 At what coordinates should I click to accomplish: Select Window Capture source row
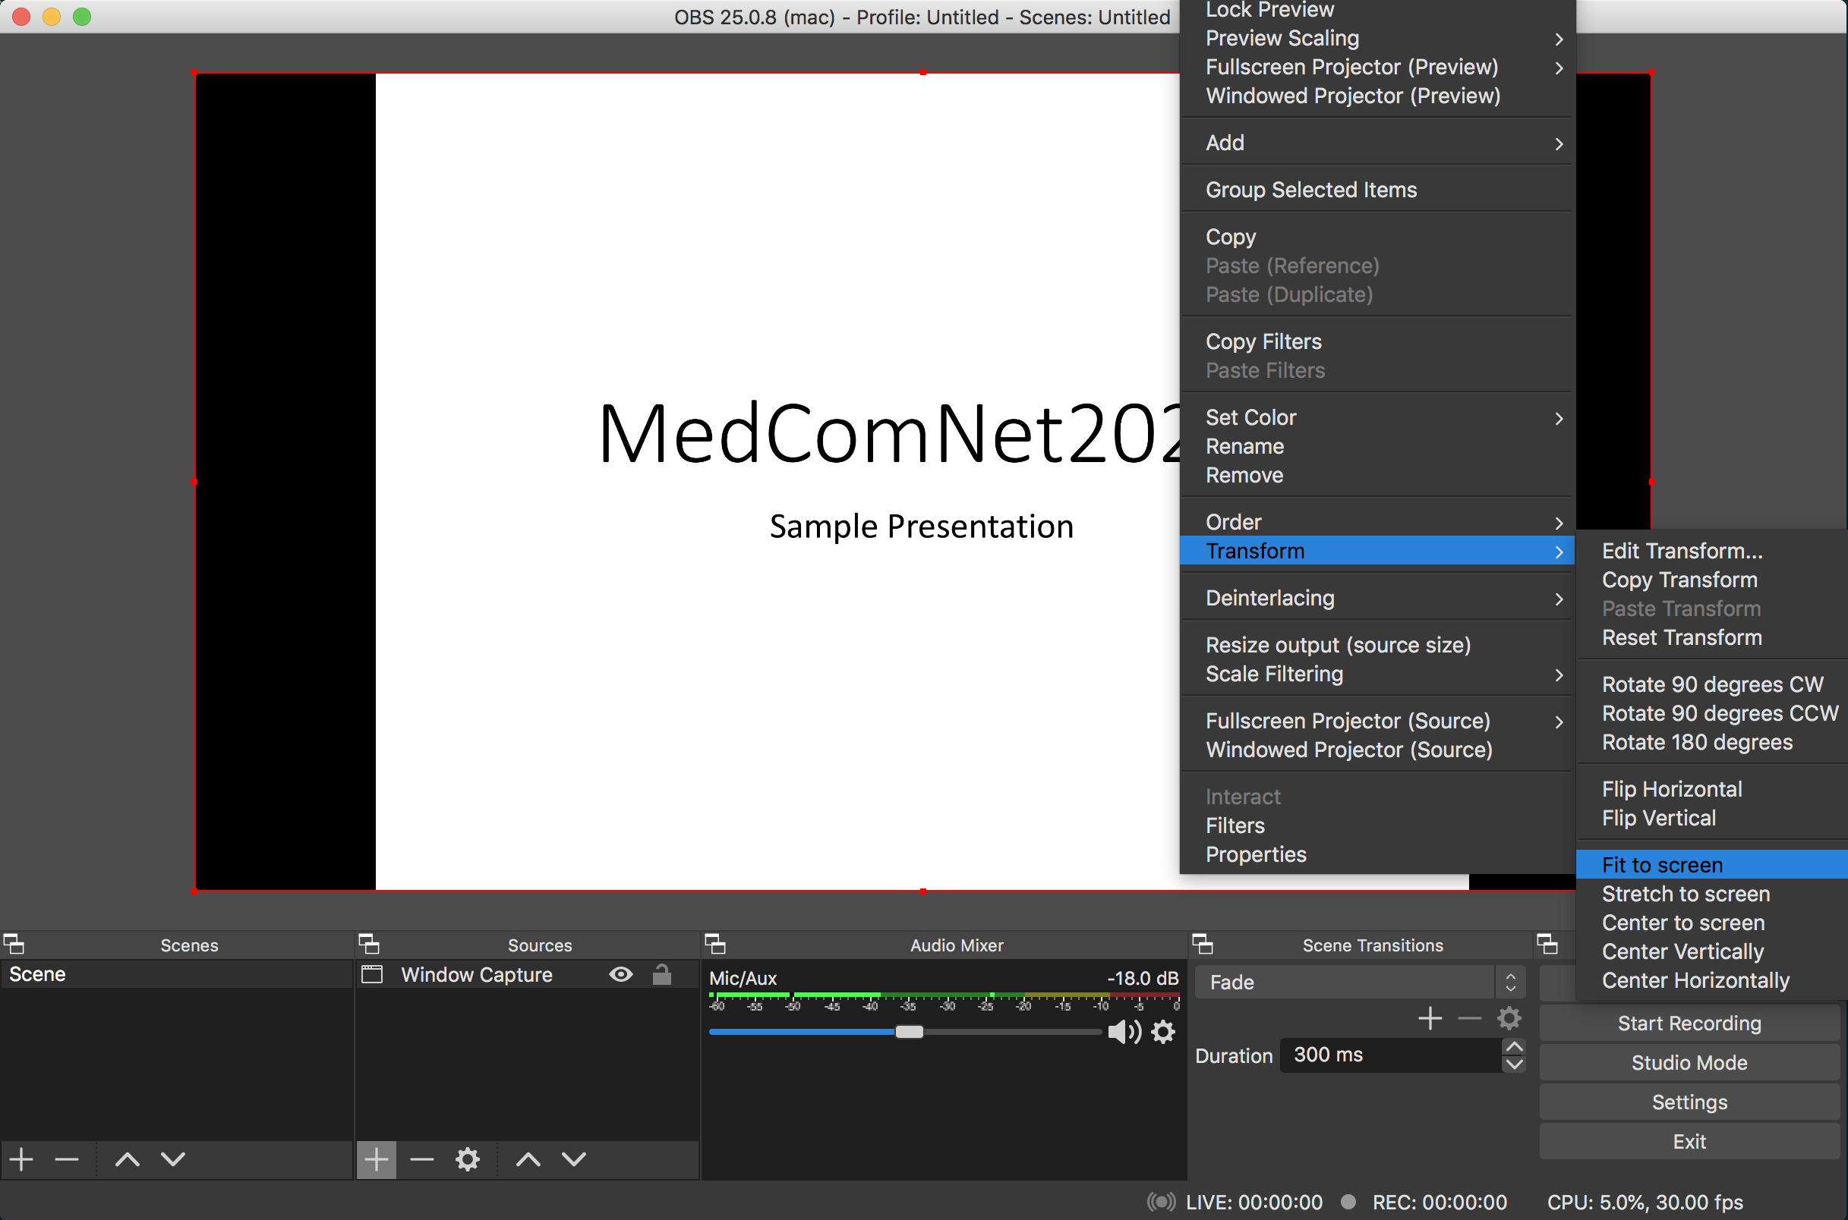click(527, 974)
